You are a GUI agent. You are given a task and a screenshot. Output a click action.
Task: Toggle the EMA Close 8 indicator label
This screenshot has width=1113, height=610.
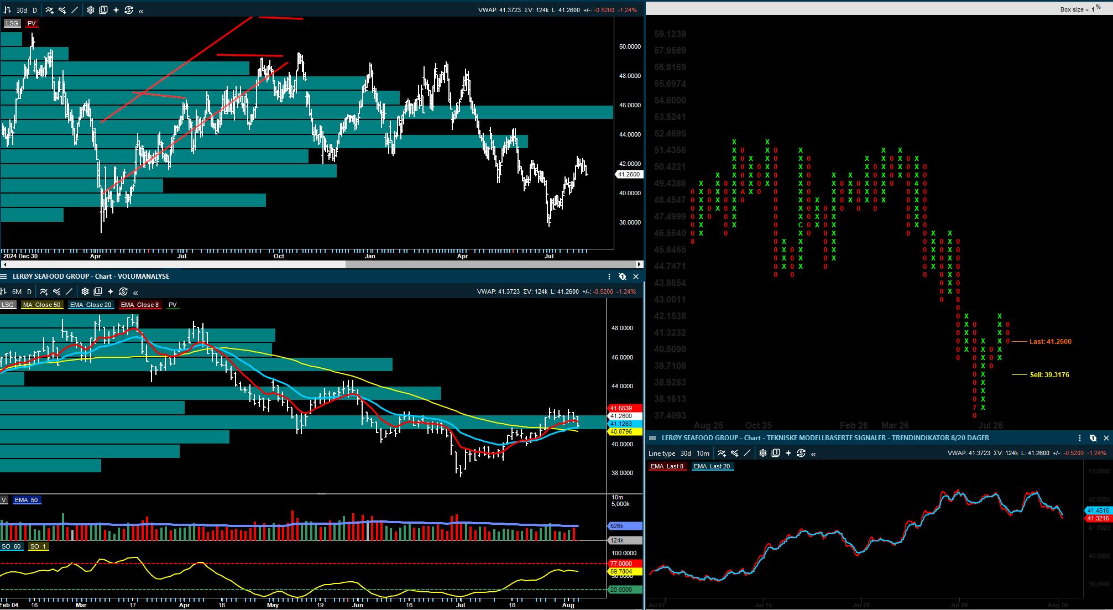point(140,305)
